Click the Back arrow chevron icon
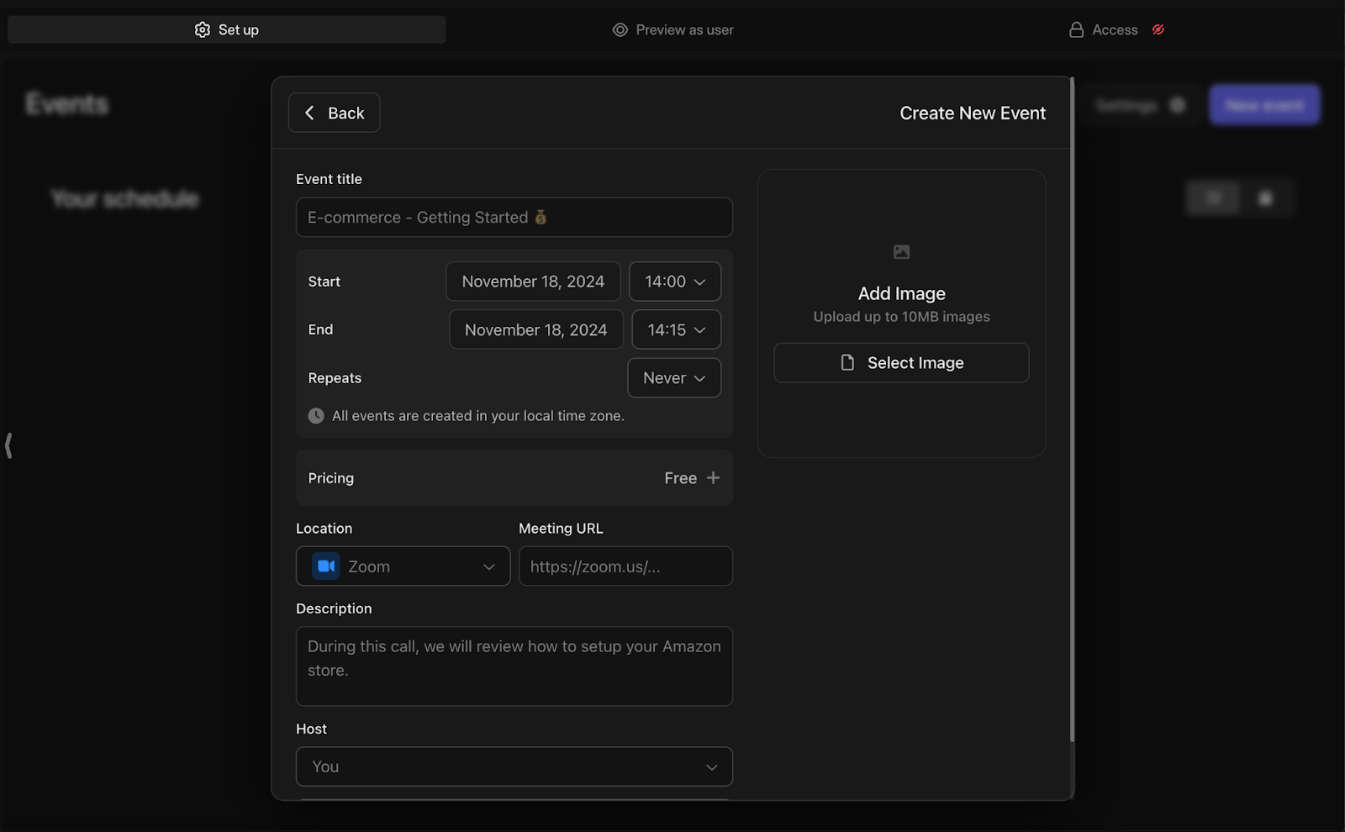Image resolution: width=1345 pixels, height=832 pixels. [x=309, y=113]
